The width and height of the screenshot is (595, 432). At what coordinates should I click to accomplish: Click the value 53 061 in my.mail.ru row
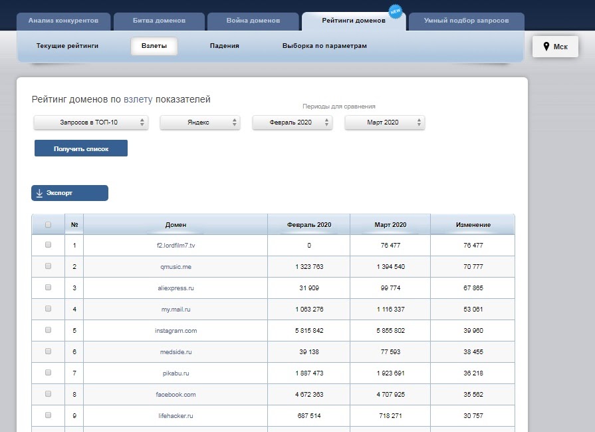pos(473,310)
